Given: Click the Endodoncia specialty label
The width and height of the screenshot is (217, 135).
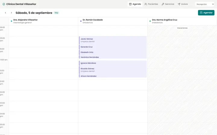Looking at the screenshot, I should tap(157, 22).
